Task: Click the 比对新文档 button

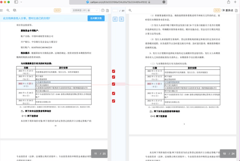Action: coord(96,18)
